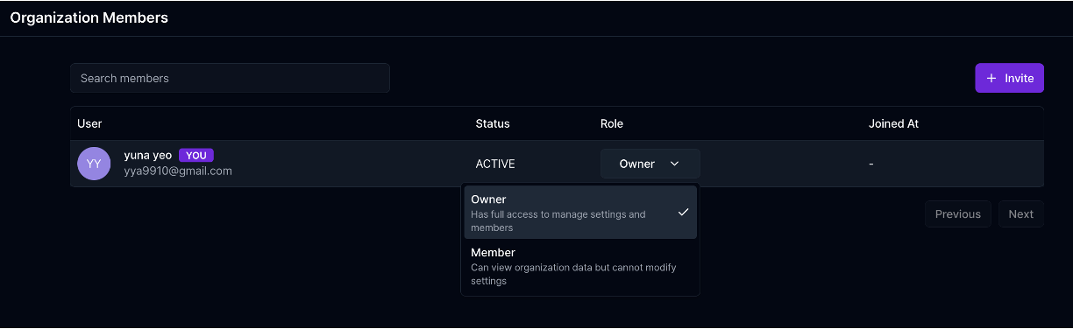Click the YY avatar circle

[x=94, y=164]
